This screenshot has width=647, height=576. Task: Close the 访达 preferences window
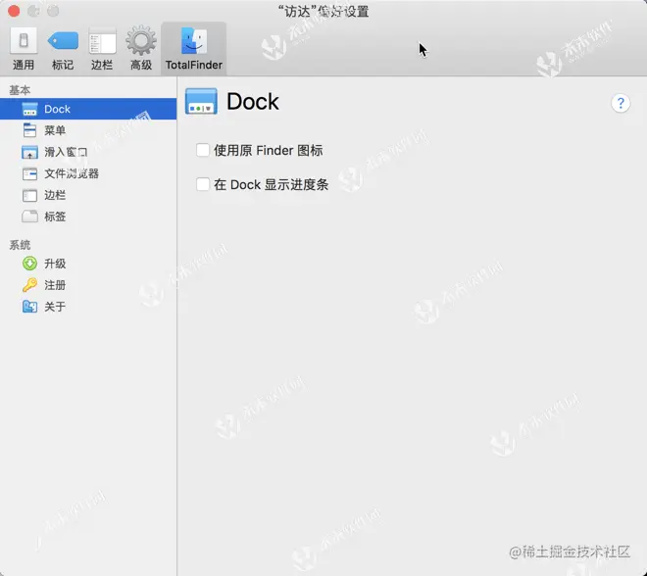click(x=14, y=11)
